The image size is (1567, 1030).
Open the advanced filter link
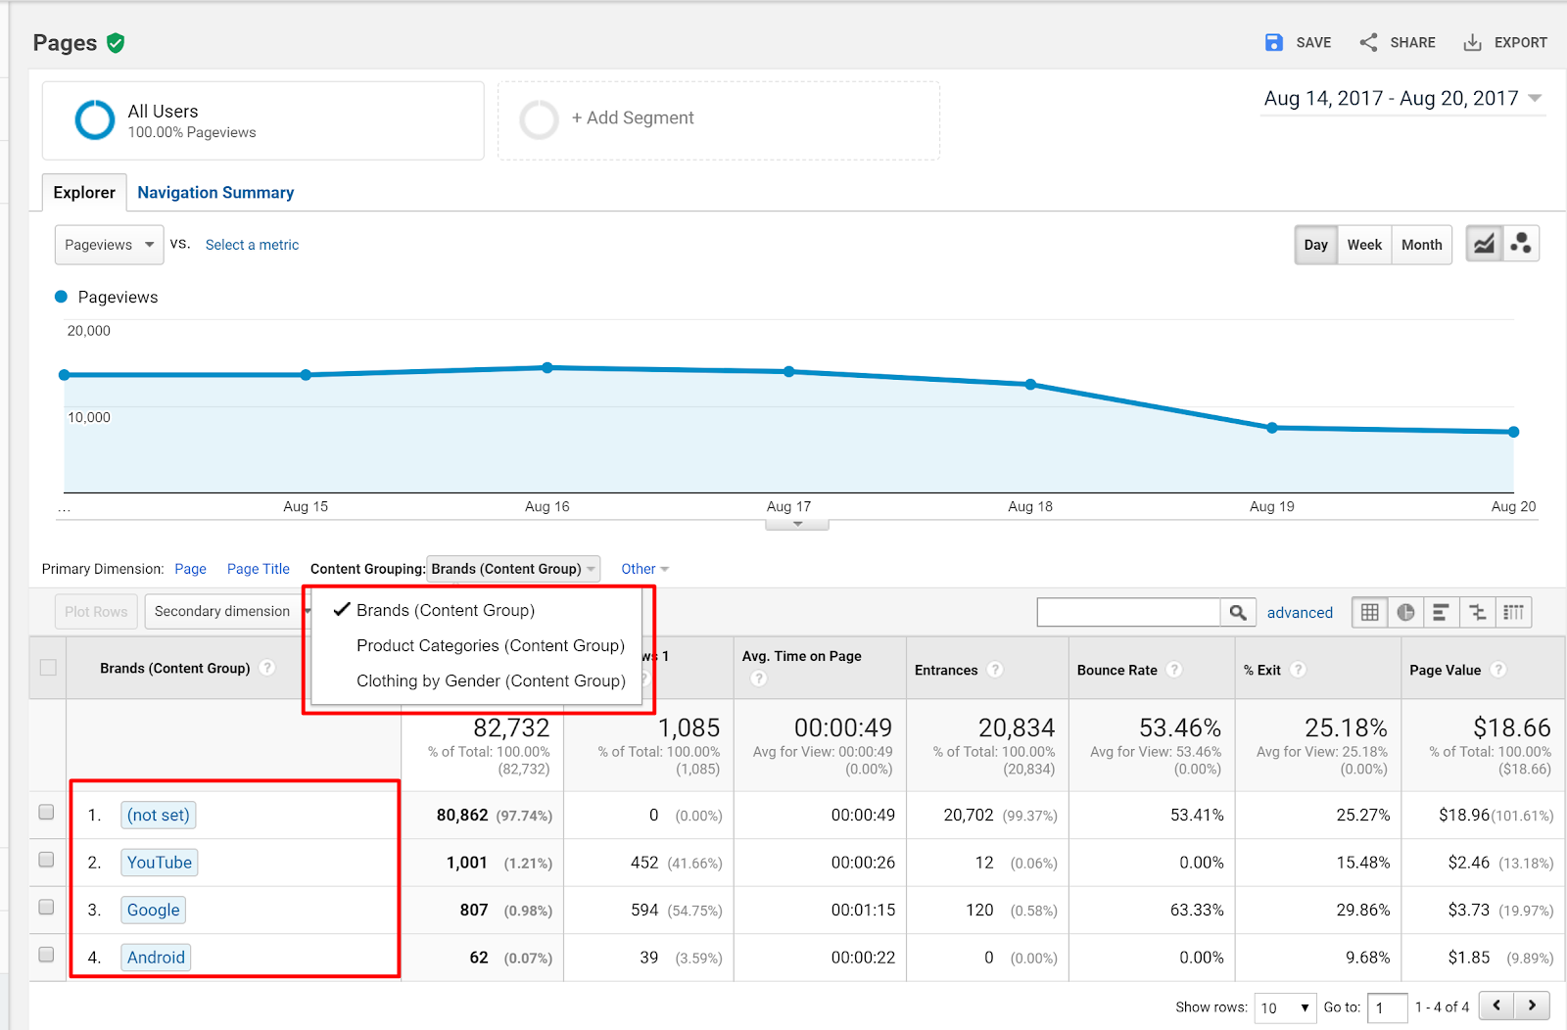(1300, 613)
